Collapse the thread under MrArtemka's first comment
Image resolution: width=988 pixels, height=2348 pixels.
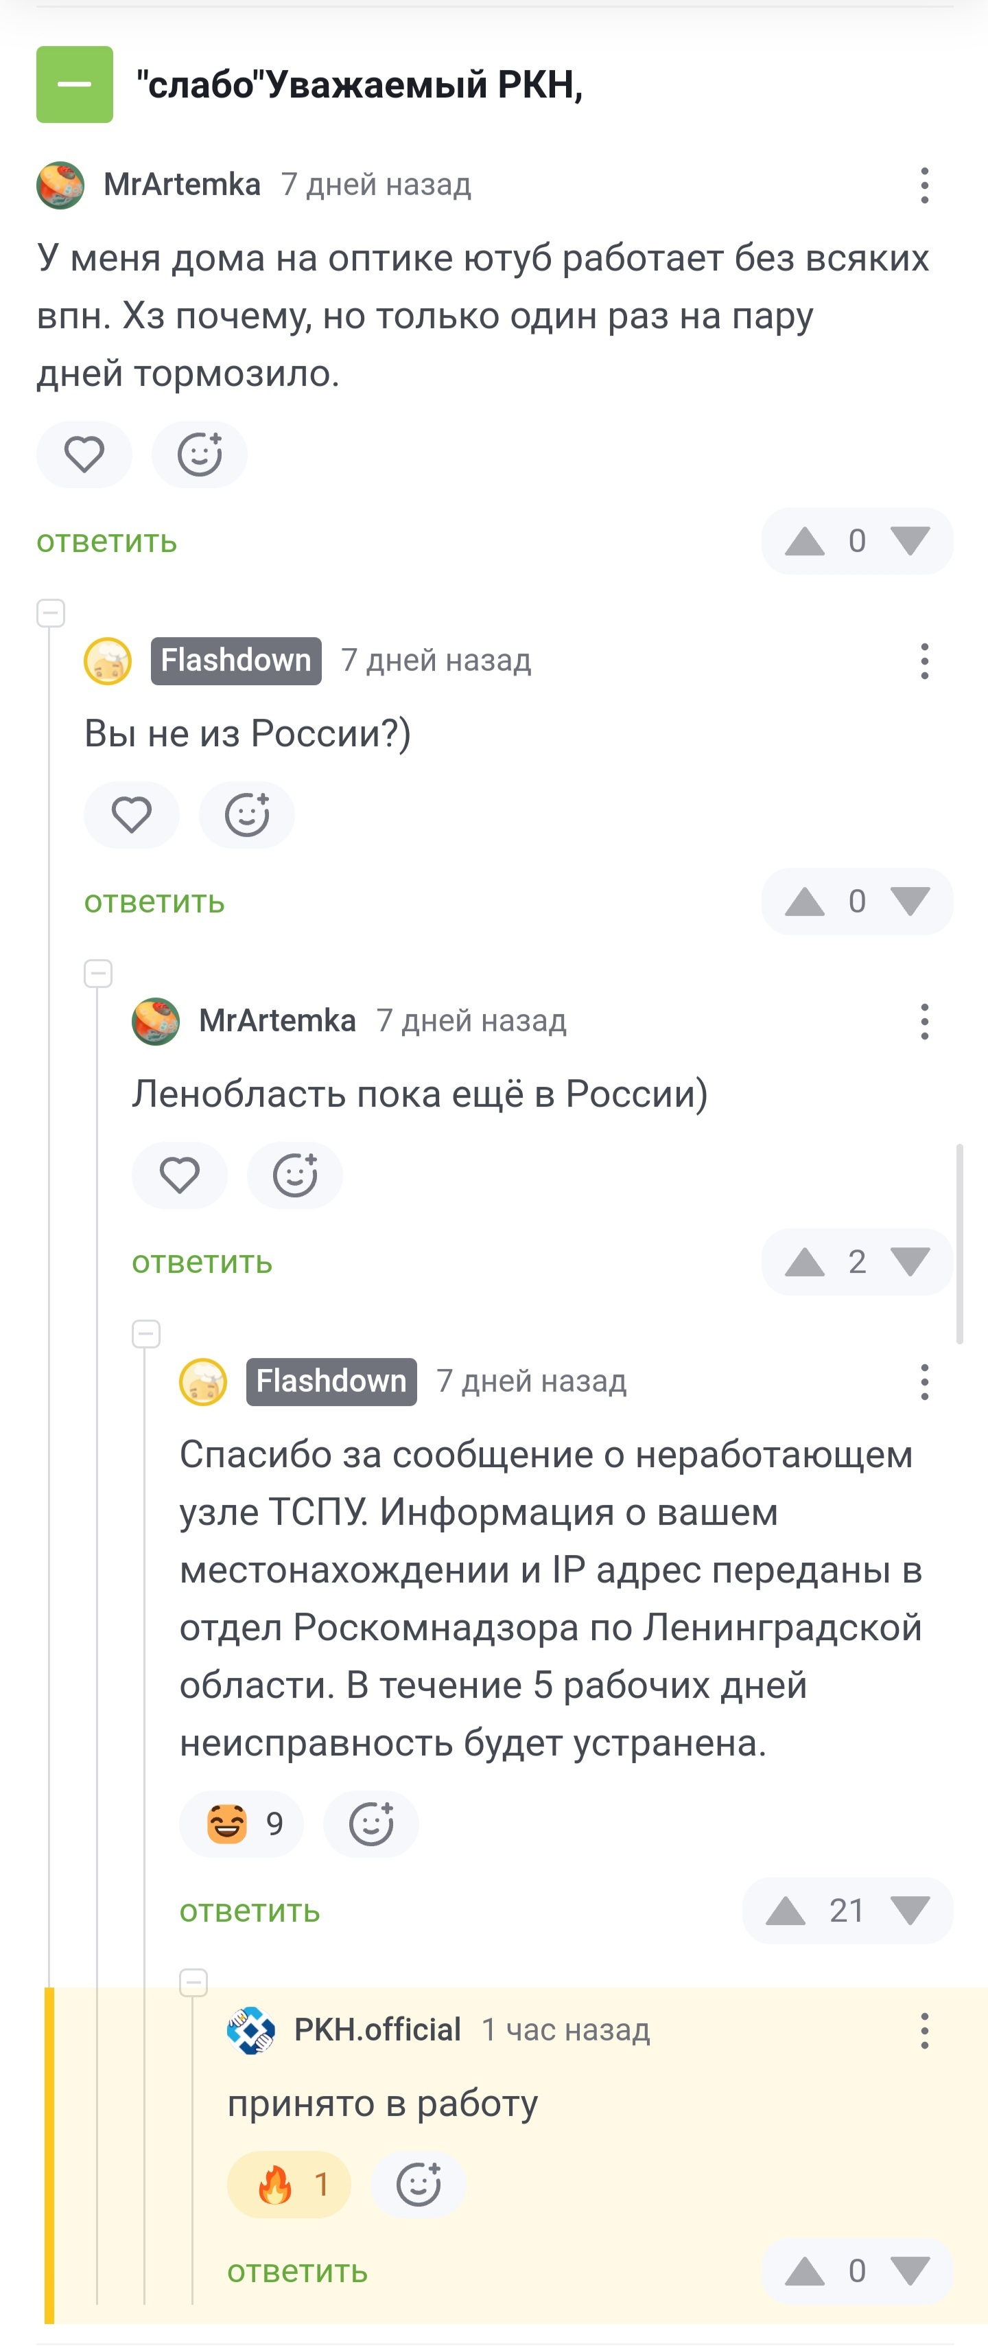[x=51, y=614]
